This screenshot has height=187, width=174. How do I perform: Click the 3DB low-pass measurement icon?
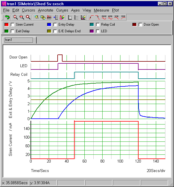pyautogui.click(x=117, y=17)
